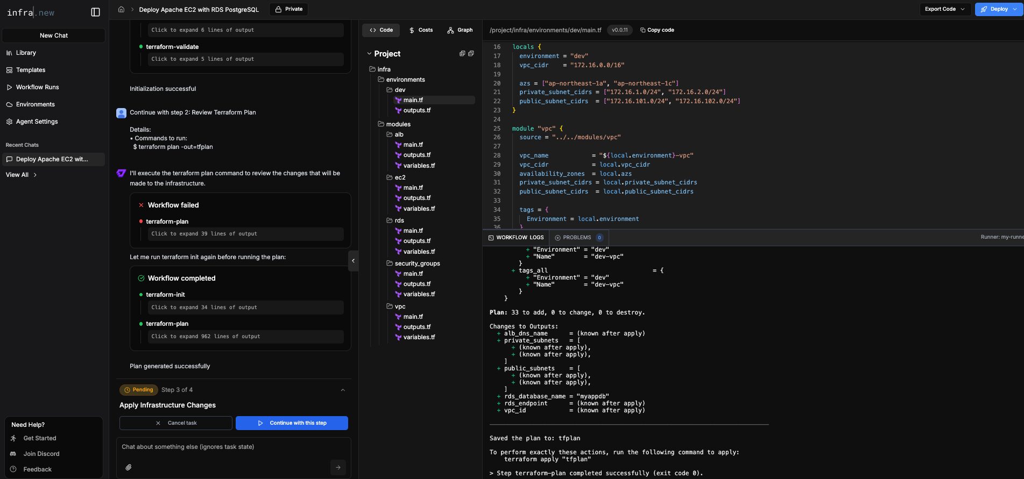Collapse the Step 3 of 4 panel
This screenshot has width=1024, height=479.
coord(343,390)
